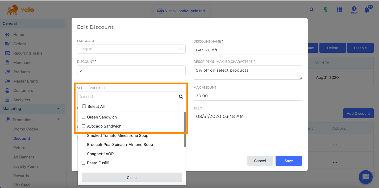Save the discount changes
This screenshot has width=379, height=188.
(289, 161)
